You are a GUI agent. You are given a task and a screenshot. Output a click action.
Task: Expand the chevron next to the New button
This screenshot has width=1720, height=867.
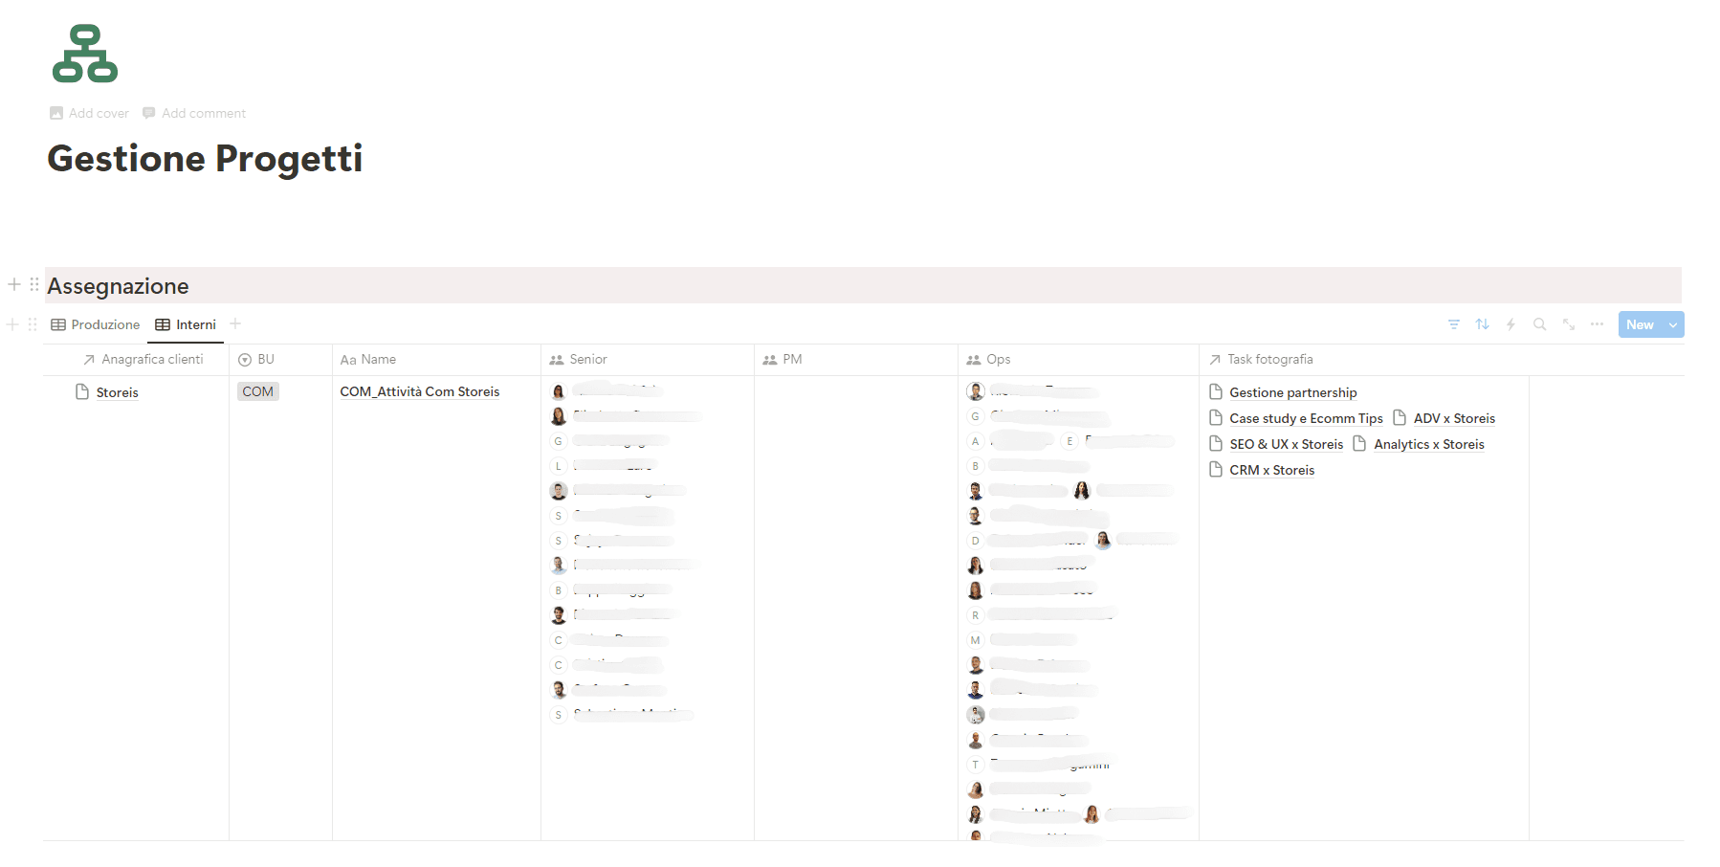(1674, 324)
